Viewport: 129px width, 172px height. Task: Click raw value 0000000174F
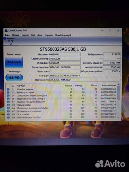click(x=108, y=111)
